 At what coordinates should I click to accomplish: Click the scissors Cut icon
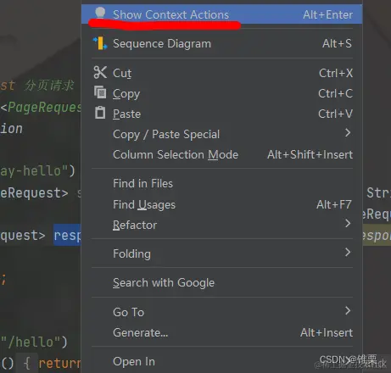(100, 72)
